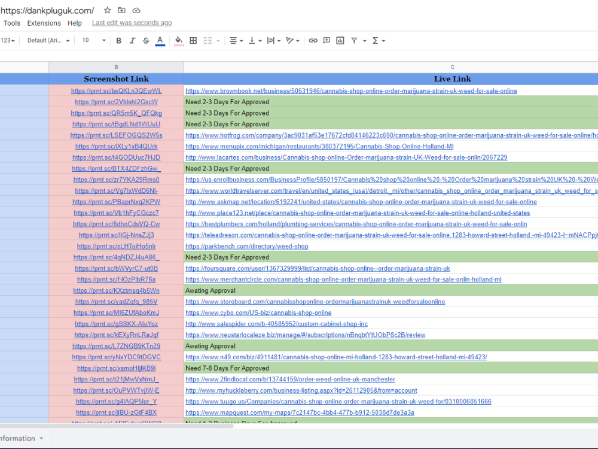Open the mapquest.com my-maps link
Screen dimensions: 598x449
tap(300, 412)
